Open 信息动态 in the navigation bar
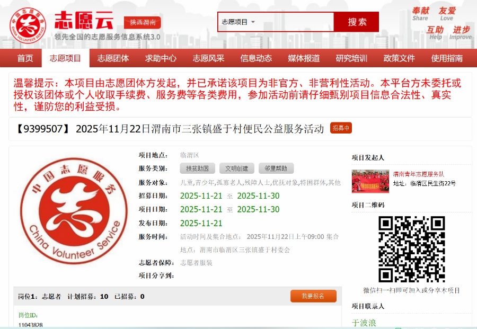477x329 pixels. [256, 58]
